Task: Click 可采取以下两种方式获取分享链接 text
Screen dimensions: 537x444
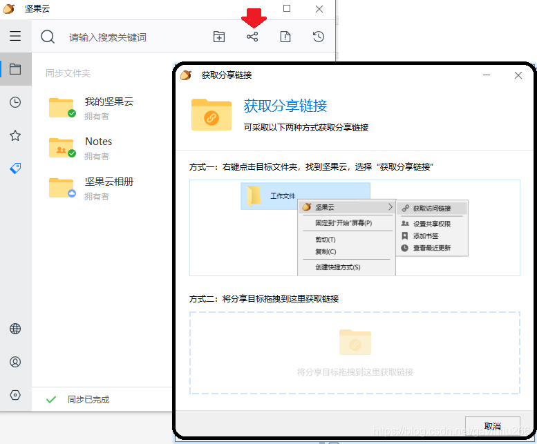Action: click(x=306, y=128)
